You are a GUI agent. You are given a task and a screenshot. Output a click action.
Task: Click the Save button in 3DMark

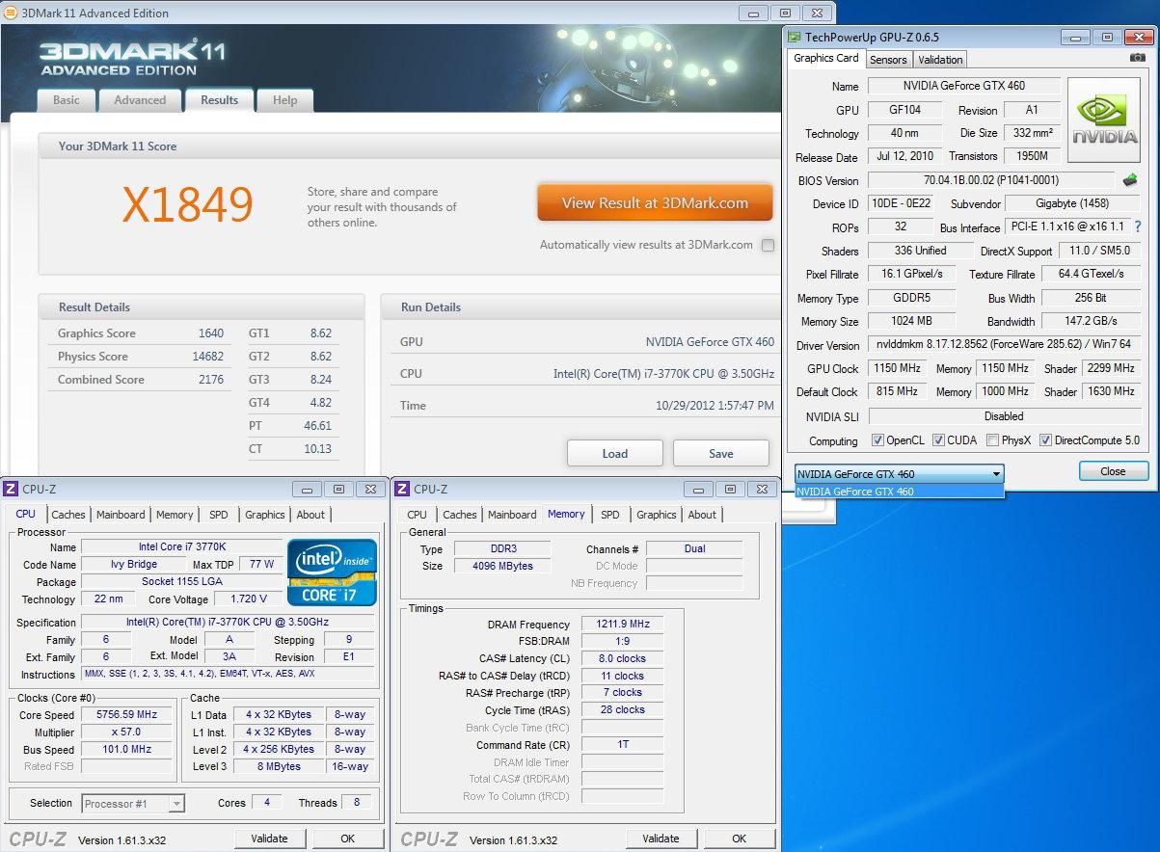coord(721,454)
